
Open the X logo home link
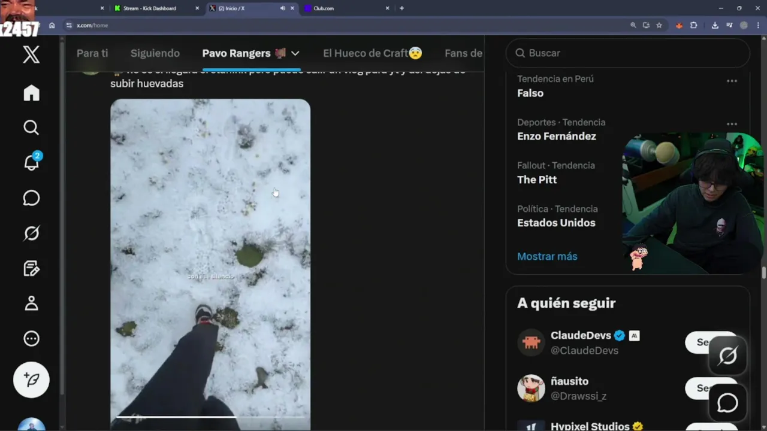point(31,54)
